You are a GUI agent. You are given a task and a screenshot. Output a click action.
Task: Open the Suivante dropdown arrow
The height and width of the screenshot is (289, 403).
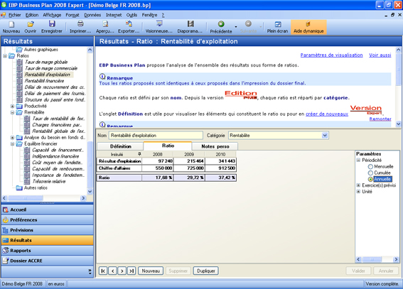261,27
